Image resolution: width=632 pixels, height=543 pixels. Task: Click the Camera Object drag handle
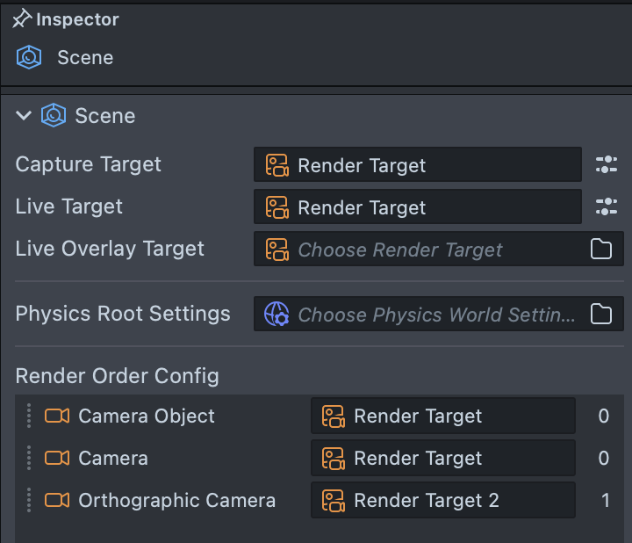tap(29, 416)
